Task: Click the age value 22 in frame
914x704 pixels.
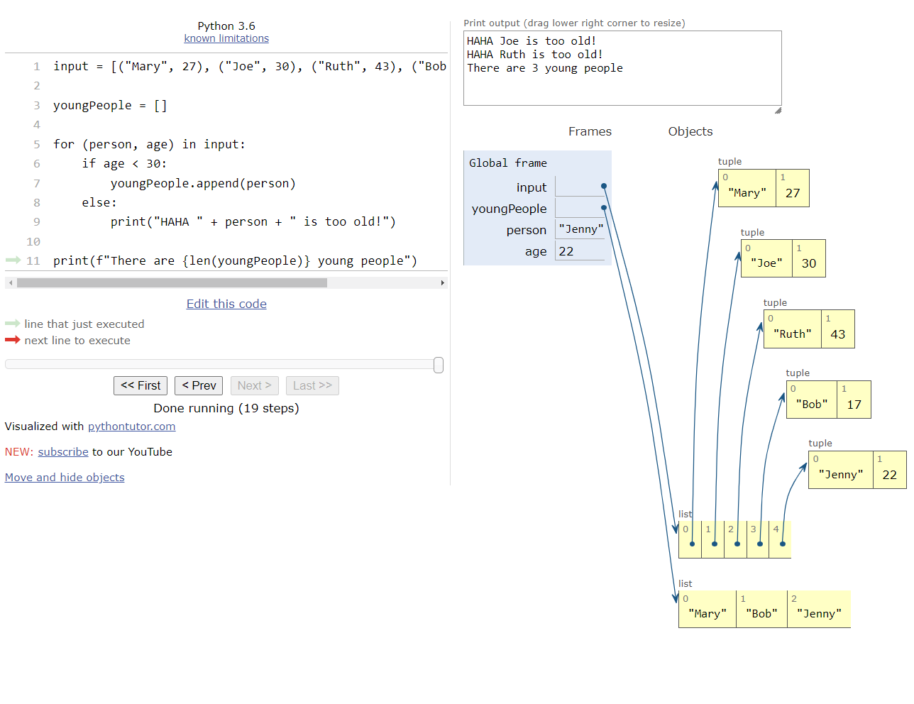Action: [566, 251]
